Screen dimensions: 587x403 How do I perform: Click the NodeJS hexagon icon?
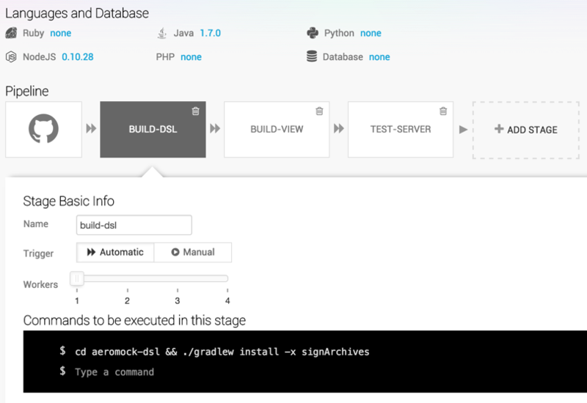(x=11, y=57)
